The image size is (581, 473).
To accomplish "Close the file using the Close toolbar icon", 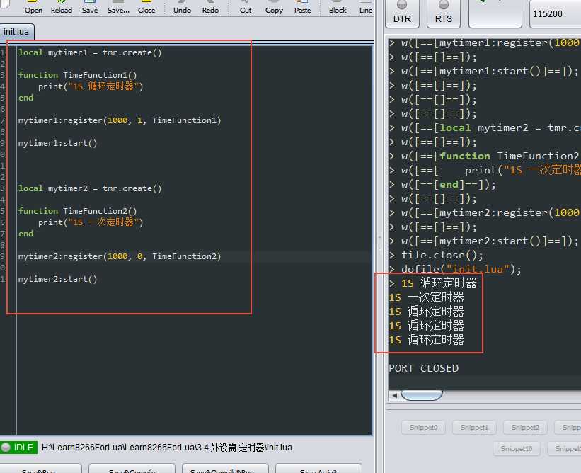I will pos(146,7).
